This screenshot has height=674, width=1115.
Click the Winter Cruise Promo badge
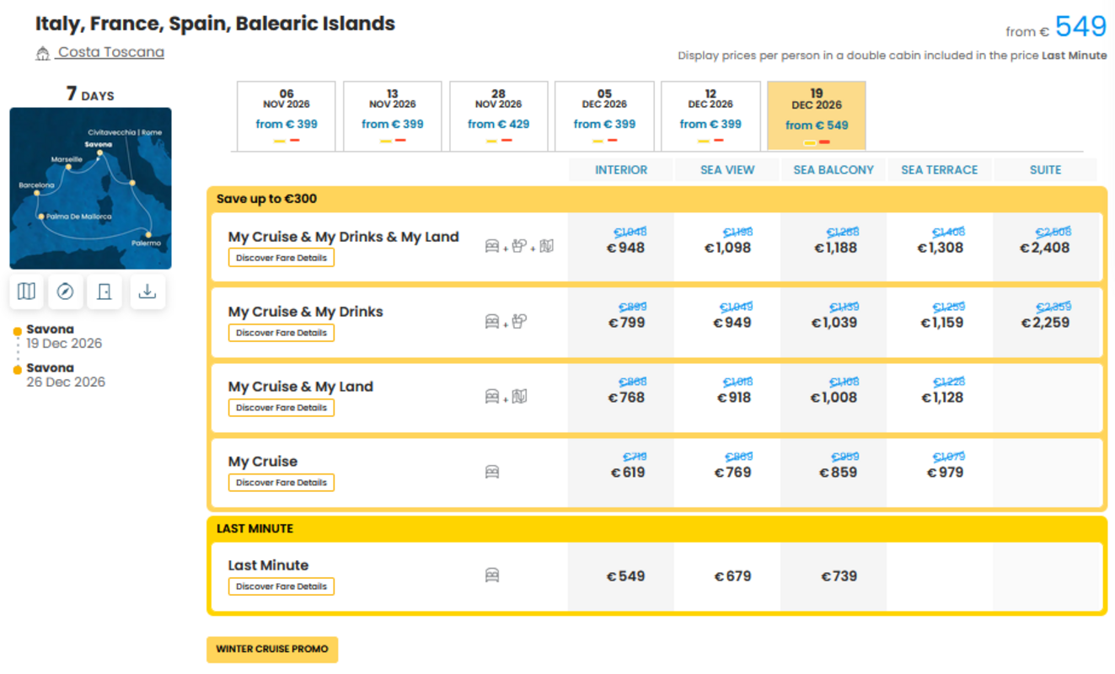coord(272,650)
